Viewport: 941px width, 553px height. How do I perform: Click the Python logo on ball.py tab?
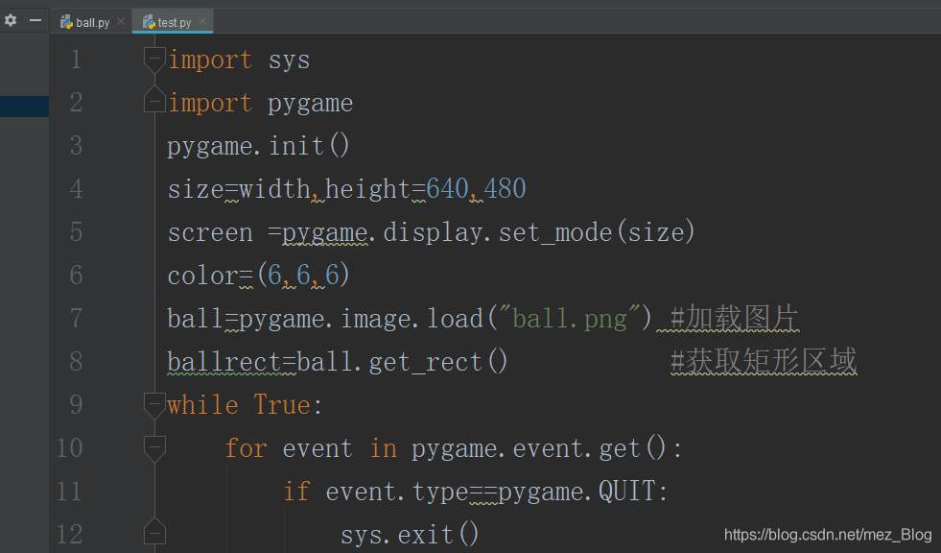tap(66, 20)
